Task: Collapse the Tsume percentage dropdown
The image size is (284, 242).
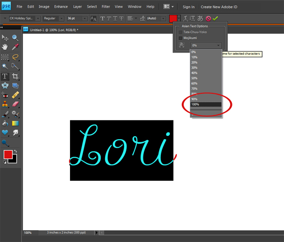Action: coord(218,45)
